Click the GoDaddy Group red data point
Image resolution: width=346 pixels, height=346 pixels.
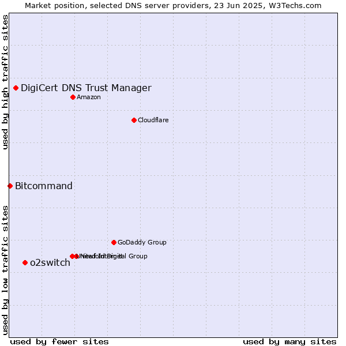(114, 243)
